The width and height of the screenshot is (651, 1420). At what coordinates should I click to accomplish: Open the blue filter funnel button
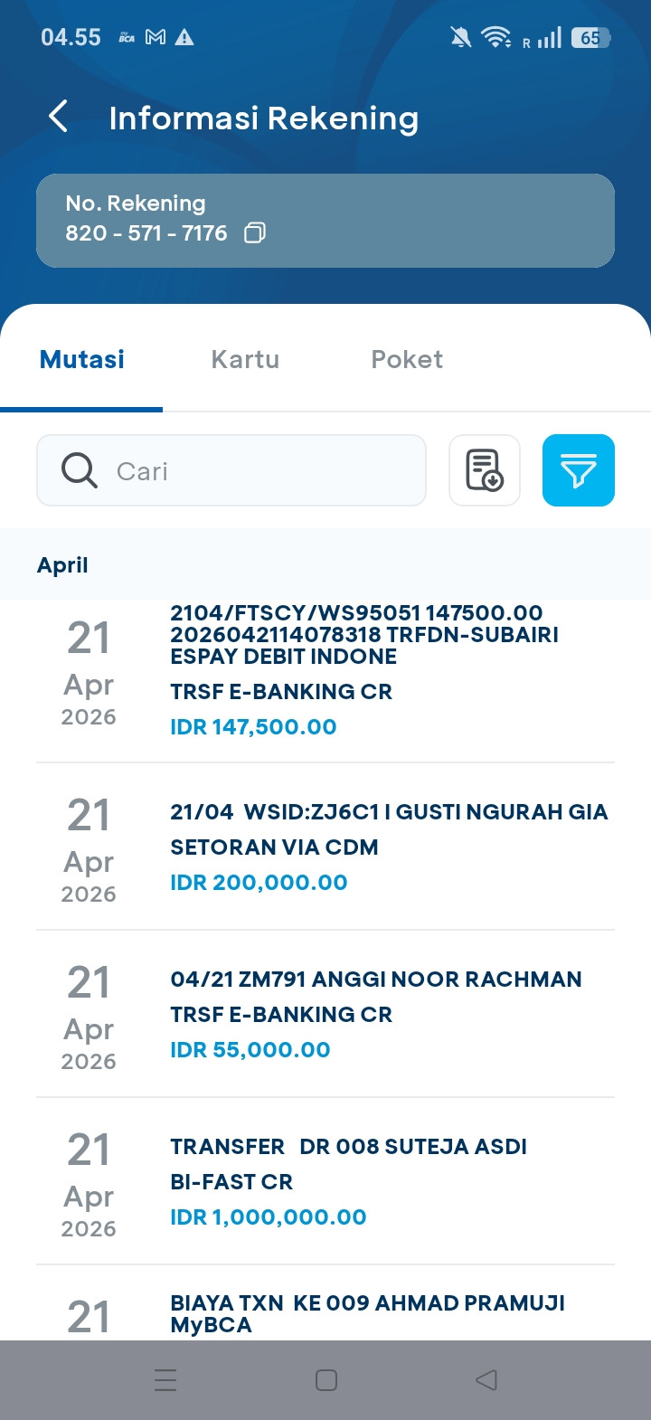[578, 470]
